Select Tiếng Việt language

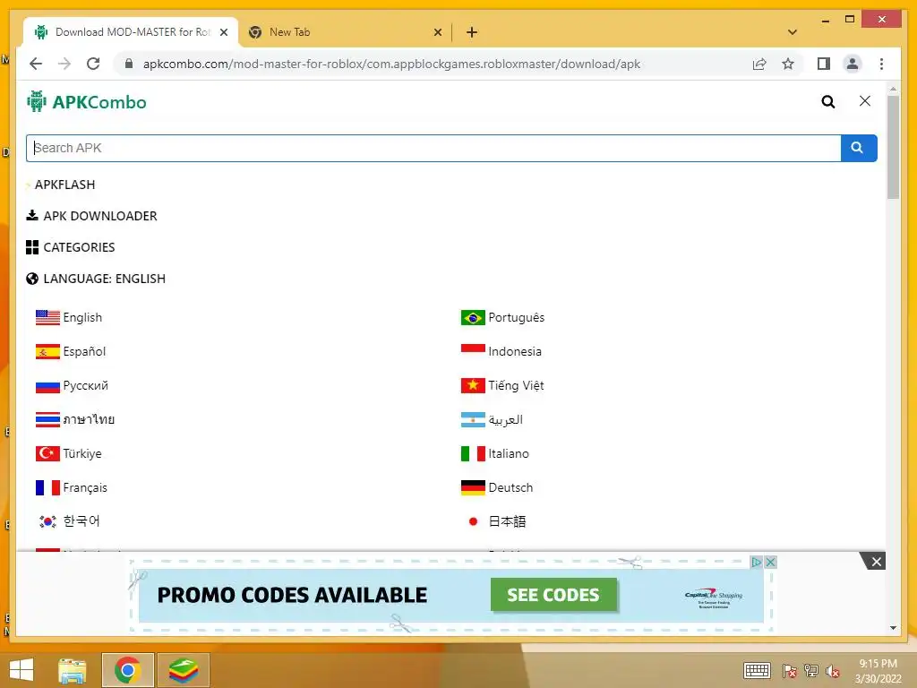[502, 385]
